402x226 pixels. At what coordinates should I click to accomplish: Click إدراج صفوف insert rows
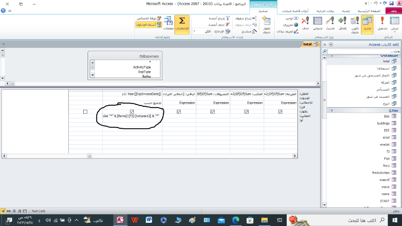(246, 18)
